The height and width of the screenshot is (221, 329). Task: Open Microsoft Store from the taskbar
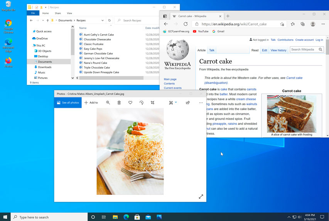pos(137,217)
